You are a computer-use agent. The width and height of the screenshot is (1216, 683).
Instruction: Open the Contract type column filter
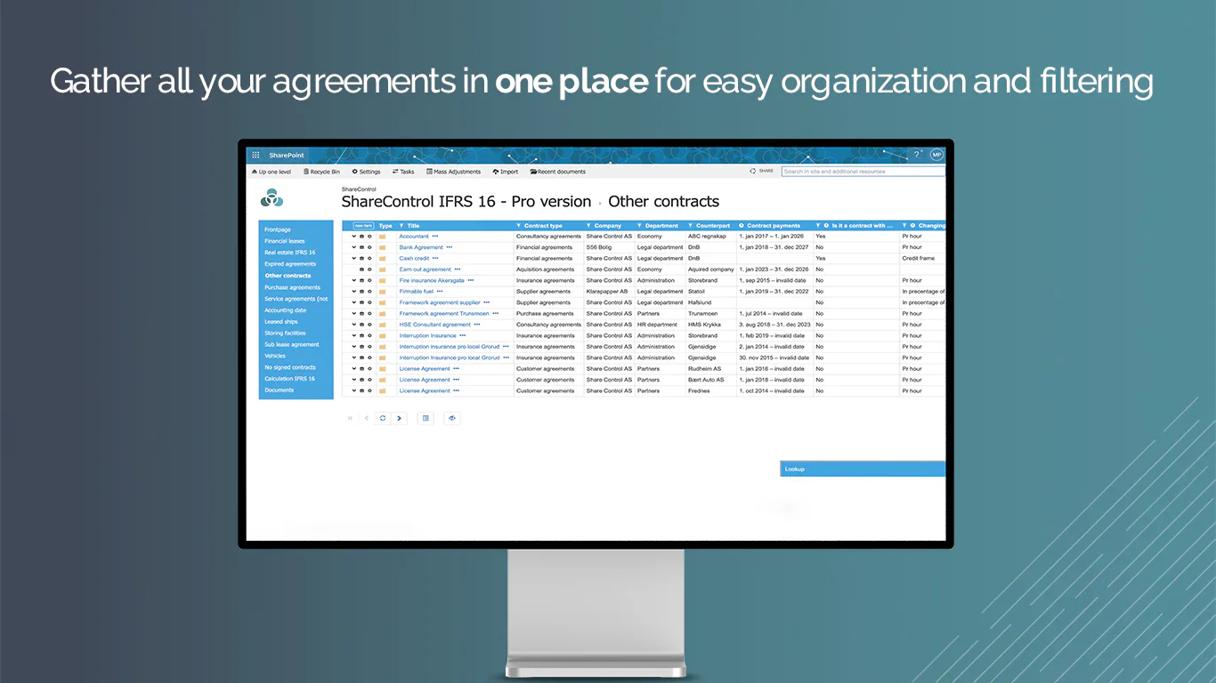[517, 226]
